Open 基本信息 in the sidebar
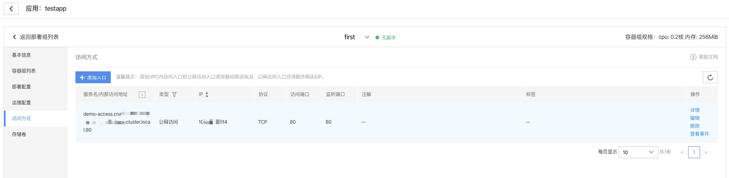This screenshot has width=729, height=178. (x=21, y=55)
